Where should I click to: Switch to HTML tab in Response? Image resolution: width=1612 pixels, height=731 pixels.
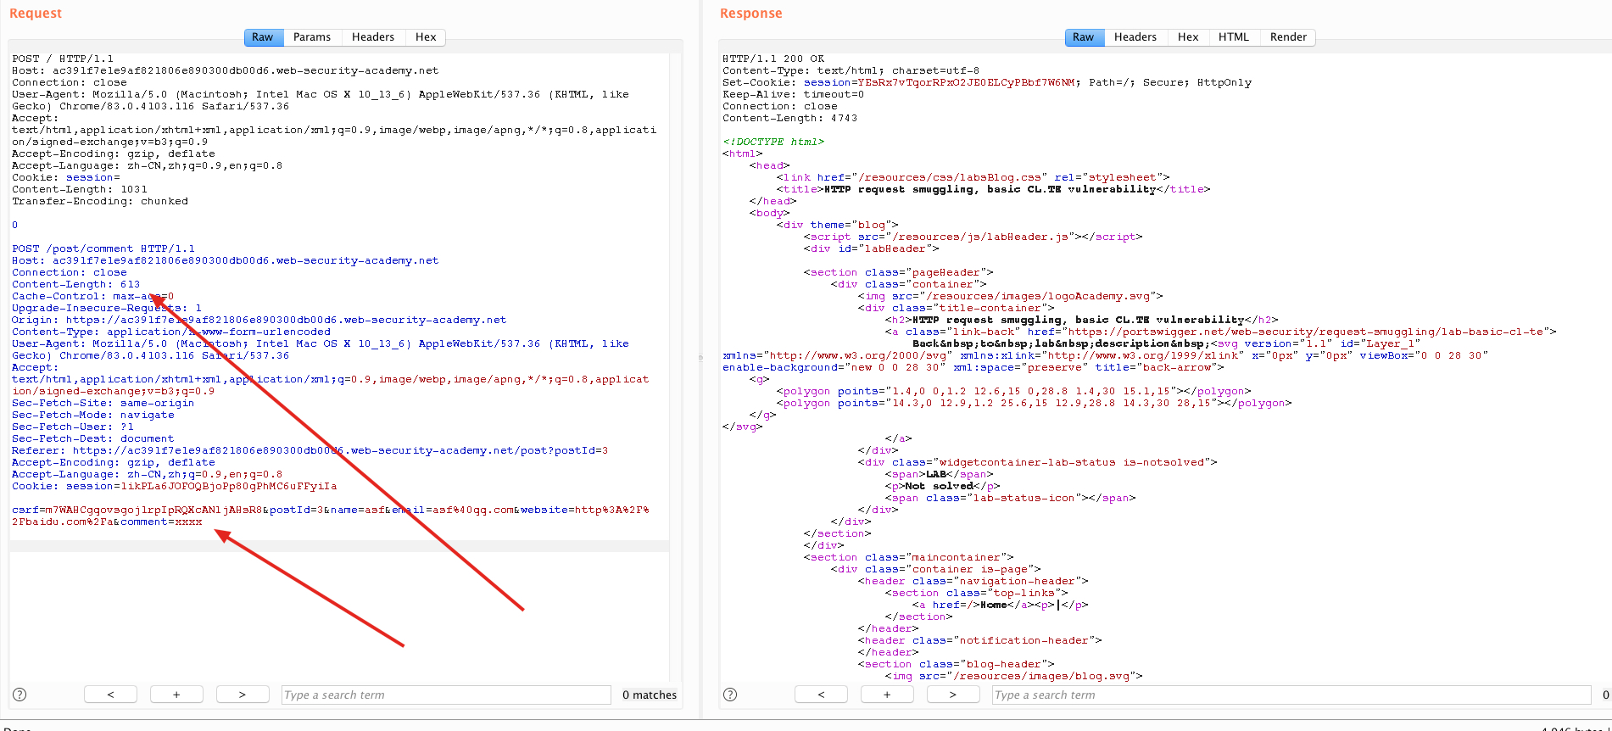1234,37
